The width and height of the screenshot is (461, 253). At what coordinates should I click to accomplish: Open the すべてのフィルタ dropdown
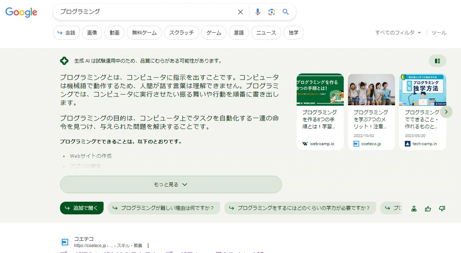(398, 33)
